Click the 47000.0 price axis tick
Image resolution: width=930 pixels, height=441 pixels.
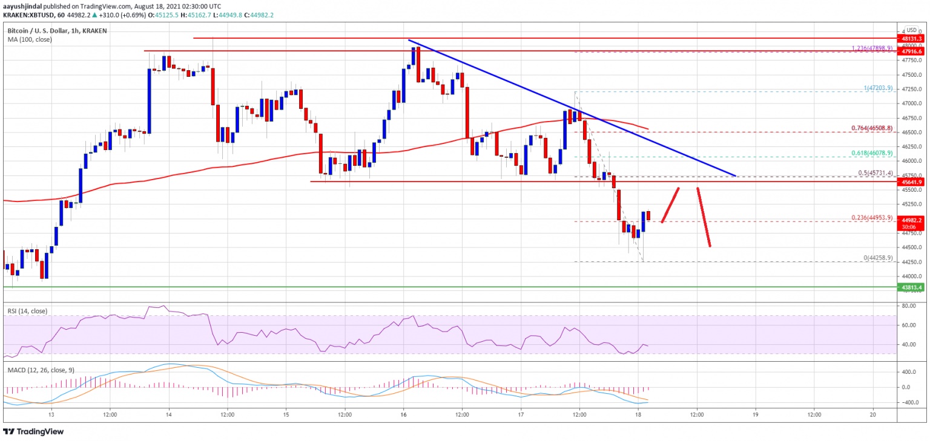click(912, 103)
